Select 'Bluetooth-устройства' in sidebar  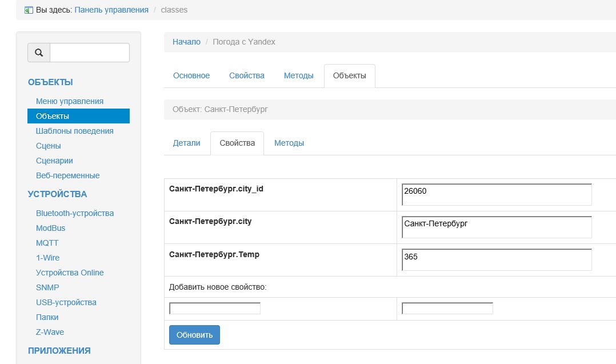[75, 213]
